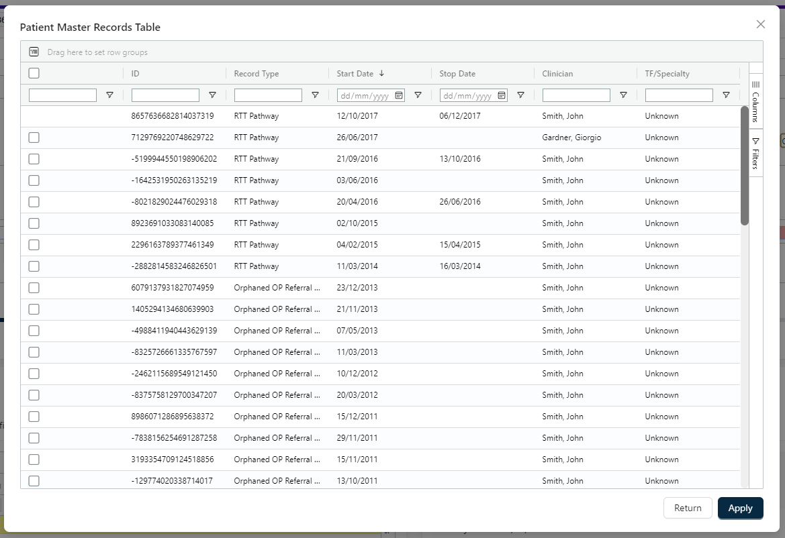Open the TF/Specialty column filter icon
The image size is (785, 538).
(x=726, y=95)
